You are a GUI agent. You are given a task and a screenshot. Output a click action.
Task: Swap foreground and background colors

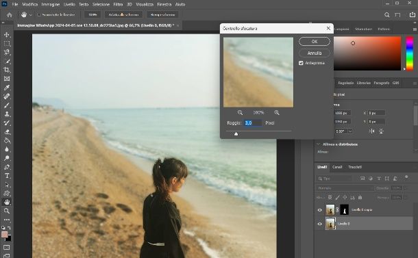coord(9,228)
